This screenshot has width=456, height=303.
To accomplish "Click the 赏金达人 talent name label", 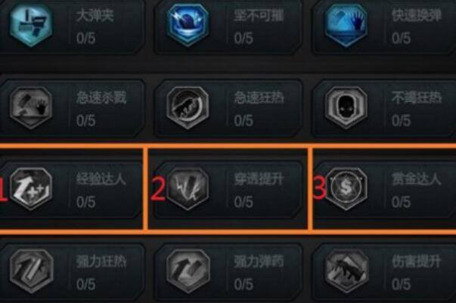I will pos(417,178).
